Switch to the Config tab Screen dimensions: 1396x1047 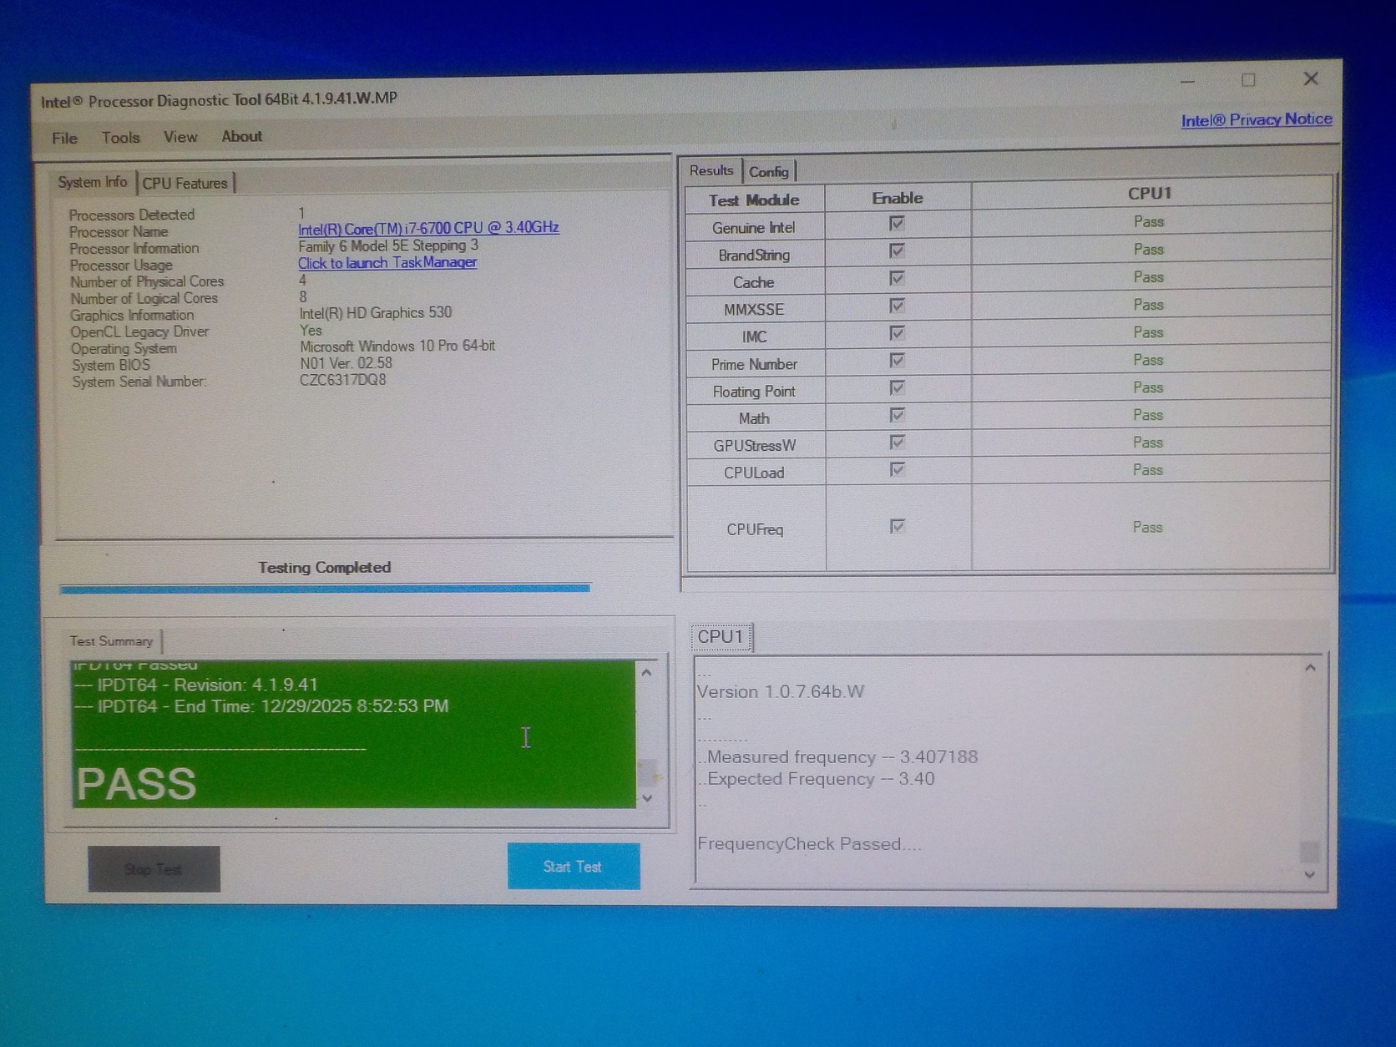pos(769,171)
